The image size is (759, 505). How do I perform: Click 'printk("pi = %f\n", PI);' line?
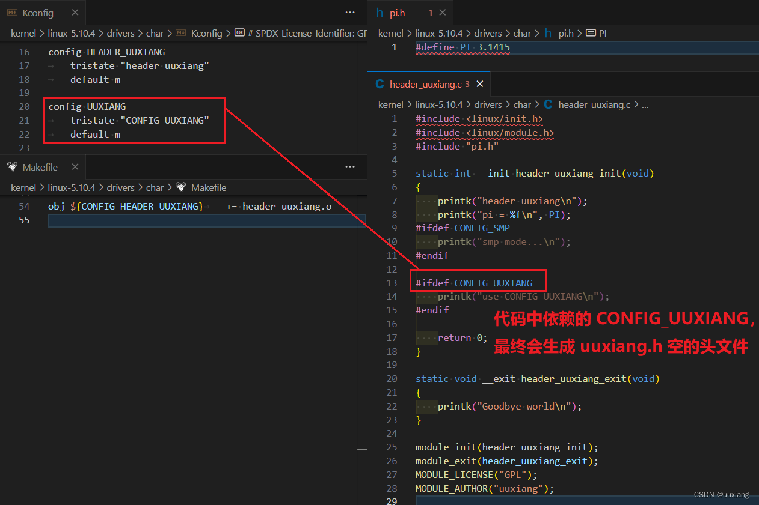(504, 214)
